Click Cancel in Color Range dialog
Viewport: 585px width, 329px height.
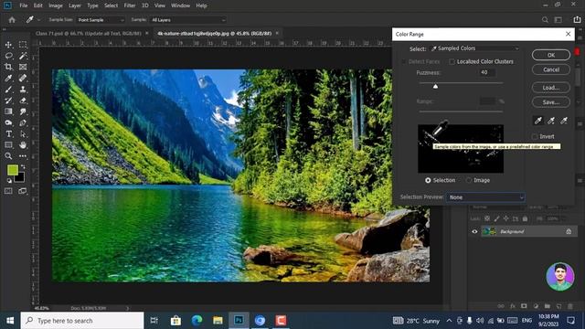click(x=551, y=69)
